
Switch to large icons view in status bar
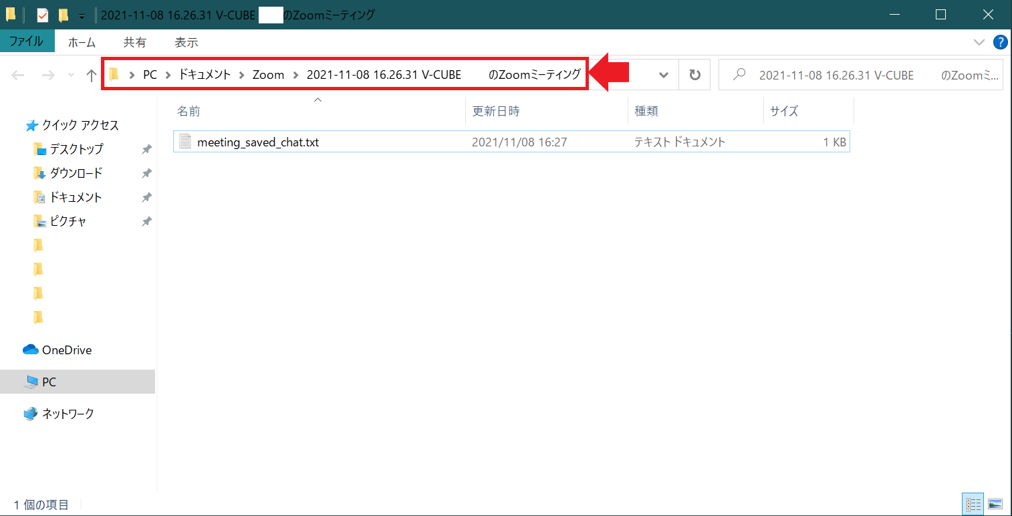(995, 504)
